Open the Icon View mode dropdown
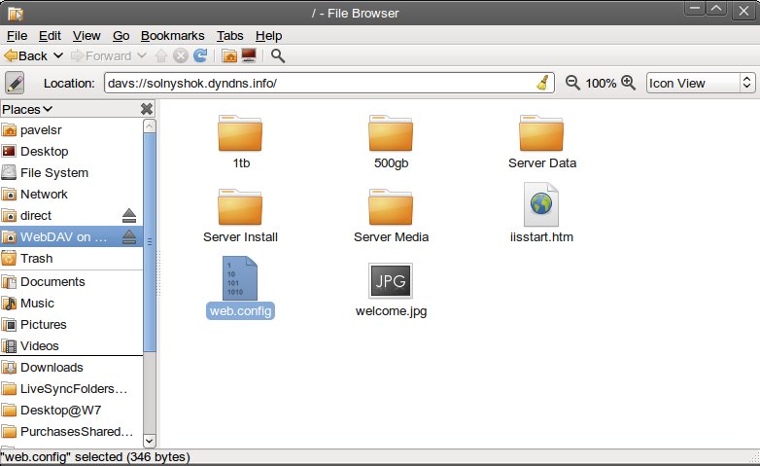This screenshot has width=760, height=466. click(701, 83)
